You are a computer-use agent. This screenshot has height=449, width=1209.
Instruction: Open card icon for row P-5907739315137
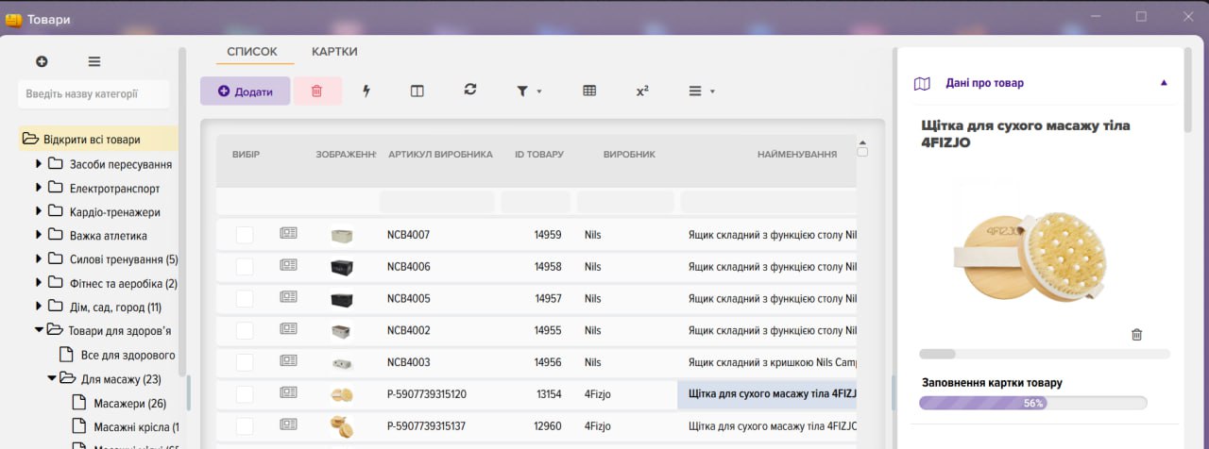pyautogui.click(x=288, y=424)
